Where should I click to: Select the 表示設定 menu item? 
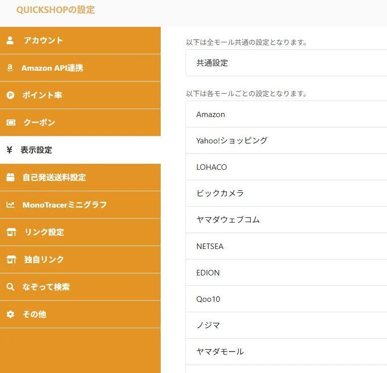point(80,150)
